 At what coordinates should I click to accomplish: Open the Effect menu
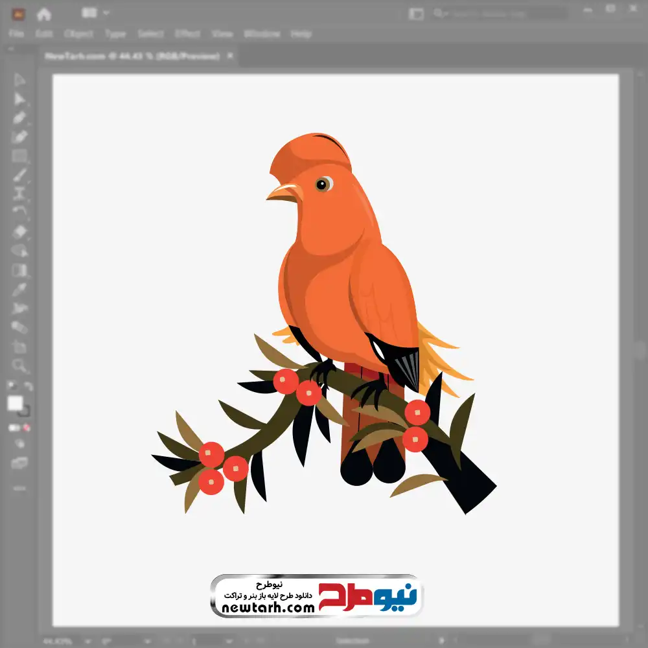[187, 34]
